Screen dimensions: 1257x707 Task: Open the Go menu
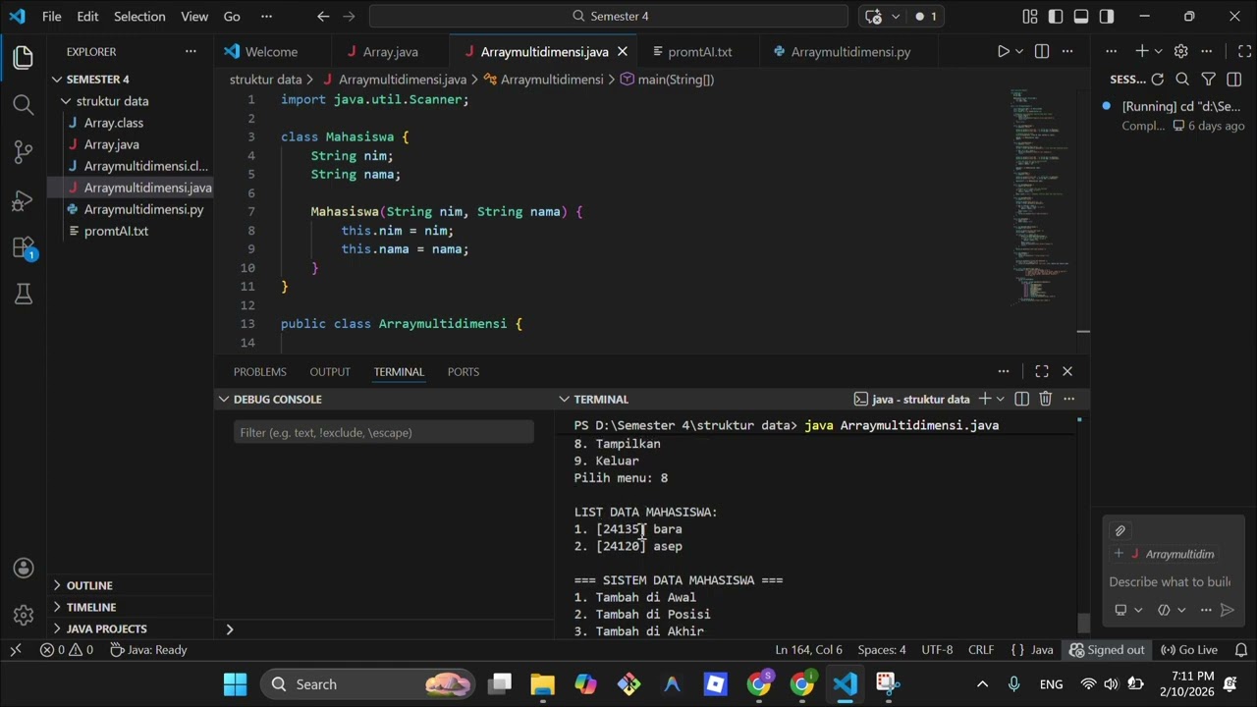pyautogui.click(x=232, y=16)
